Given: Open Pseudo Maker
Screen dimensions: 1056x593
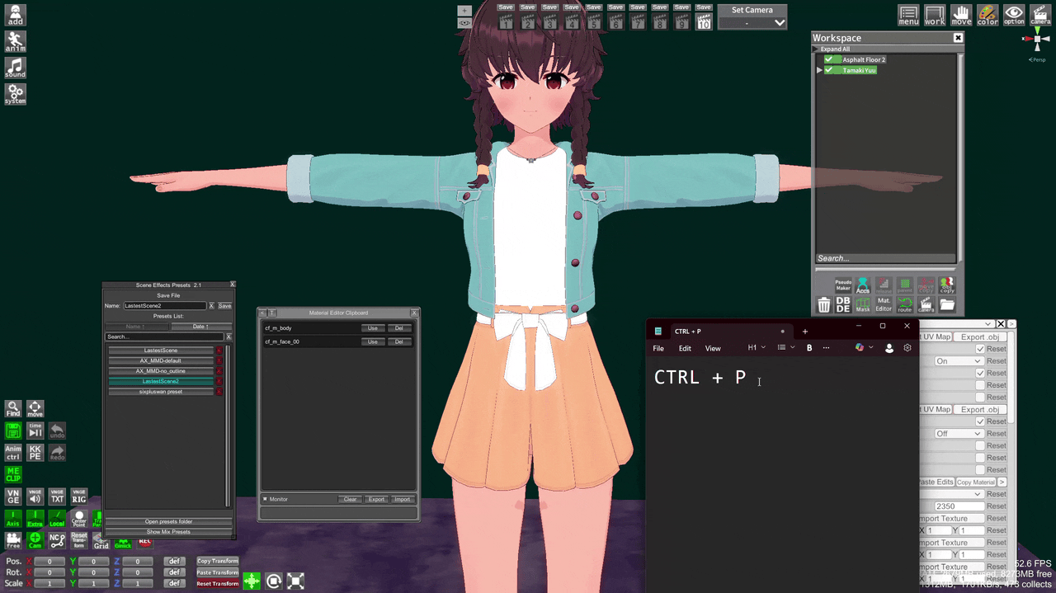Looking at the screenshot, I should pyautogui.click(x=842, y=286).
